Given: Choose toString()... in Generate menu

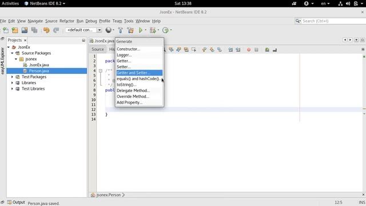Looking at the screenshot, I should pos(140,85).
